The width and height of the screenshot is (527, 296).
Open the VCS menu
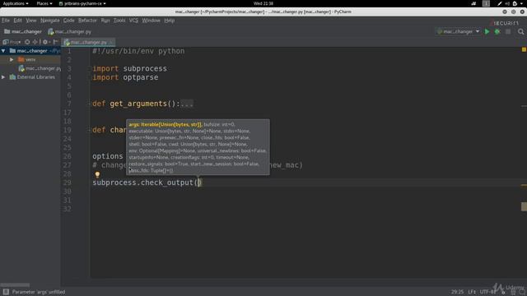click(133, 21)
